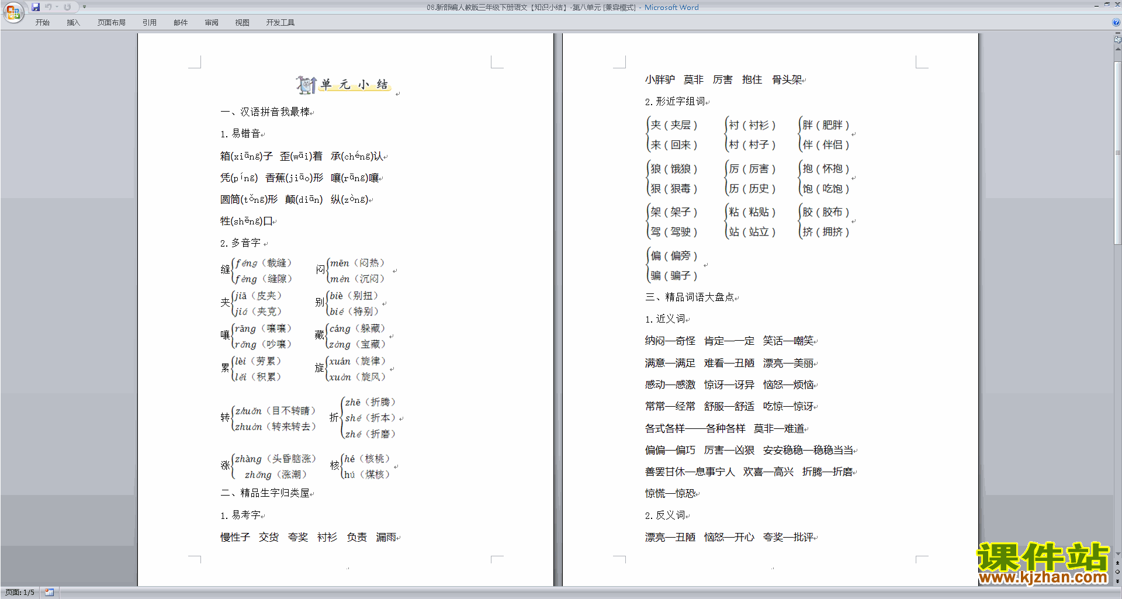Open the undo history dropdown arrow
1122x599 pixels.
(57, 7)
